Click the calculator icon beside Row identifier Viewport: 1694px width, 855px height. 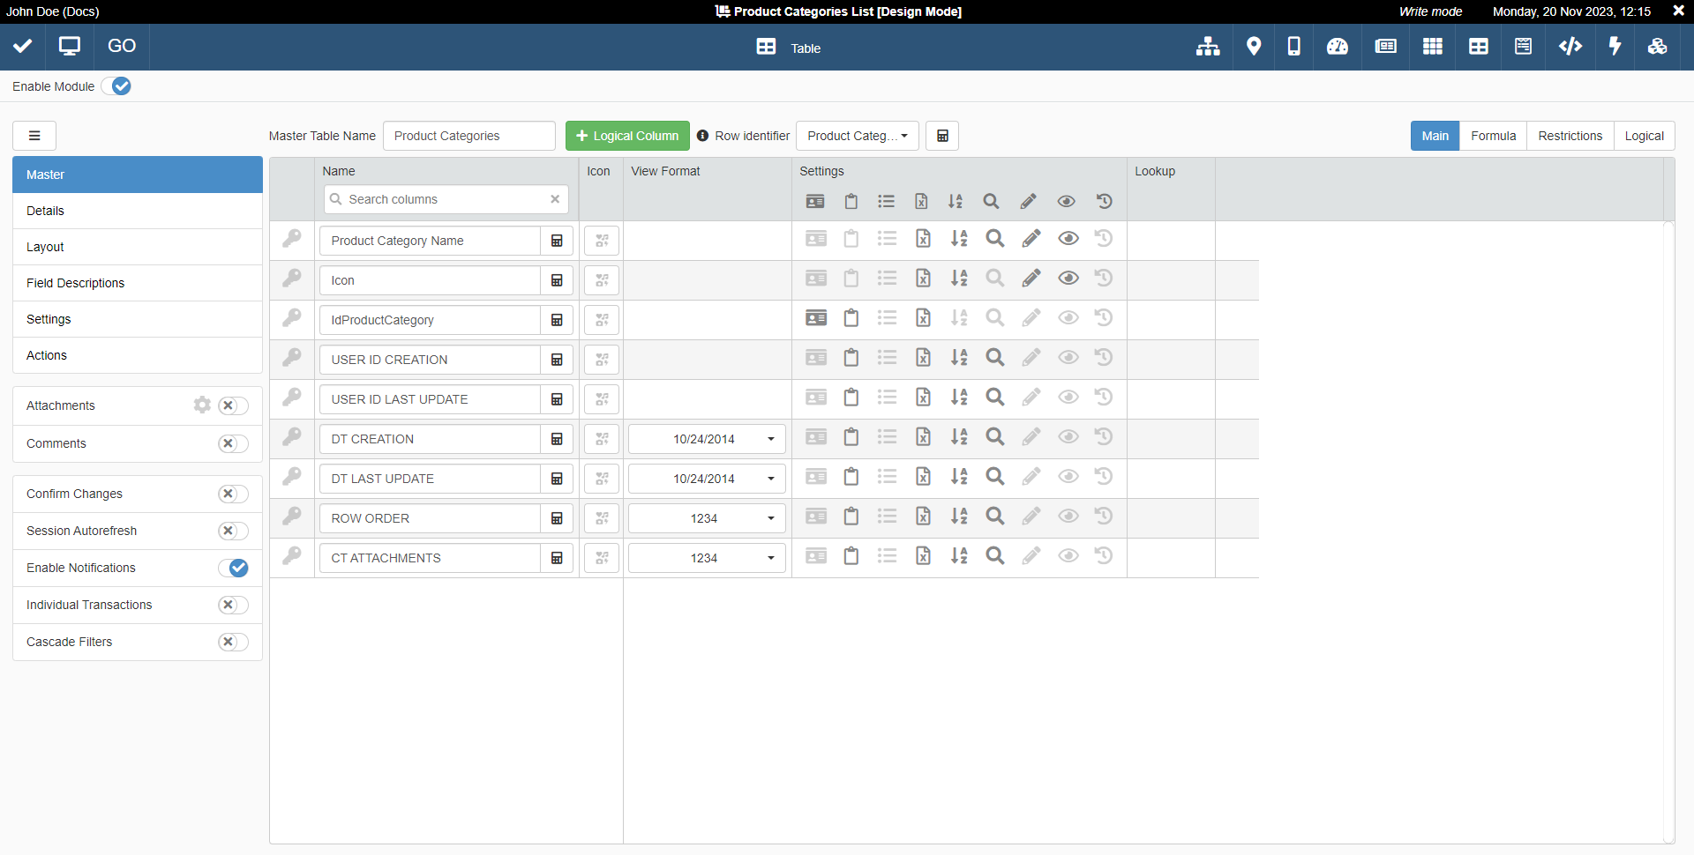(x=942, y=136)
